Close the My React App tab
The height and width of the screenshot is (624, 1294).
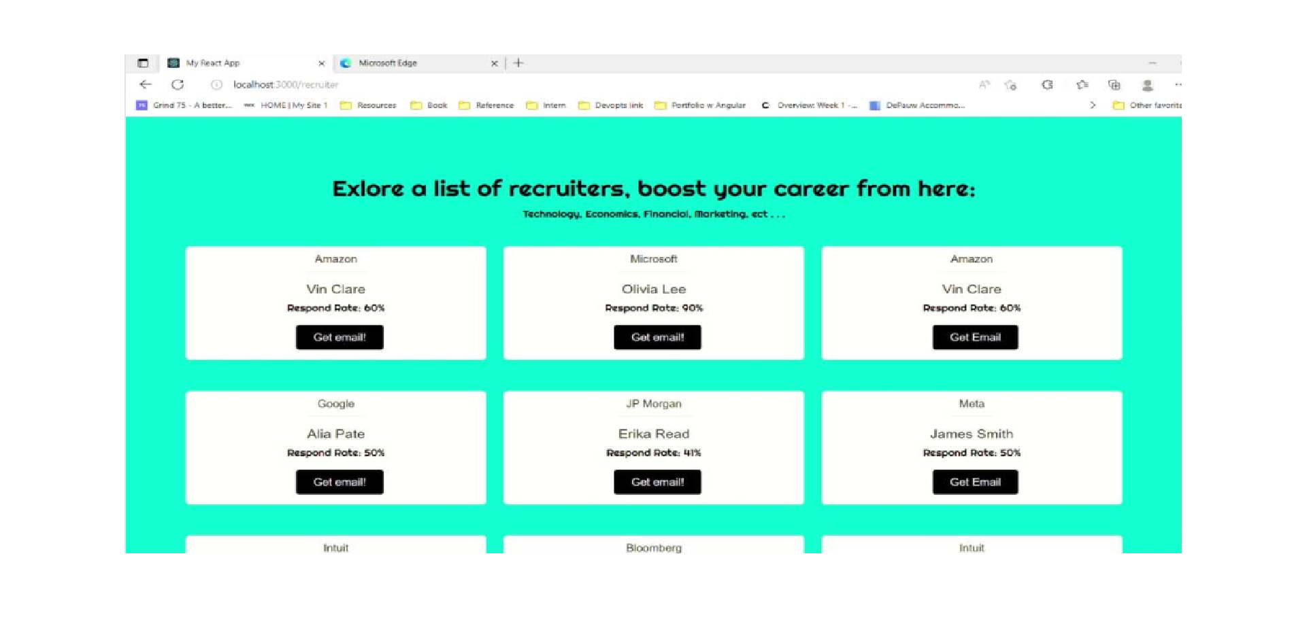(x=322, y=63)
